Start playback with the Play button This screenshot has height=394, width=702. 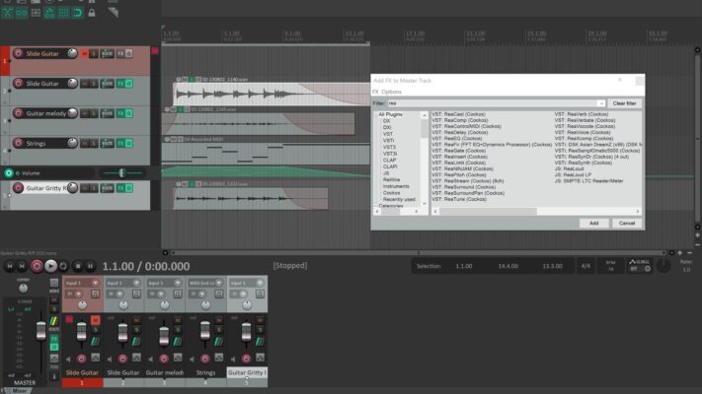pos(50,266)
